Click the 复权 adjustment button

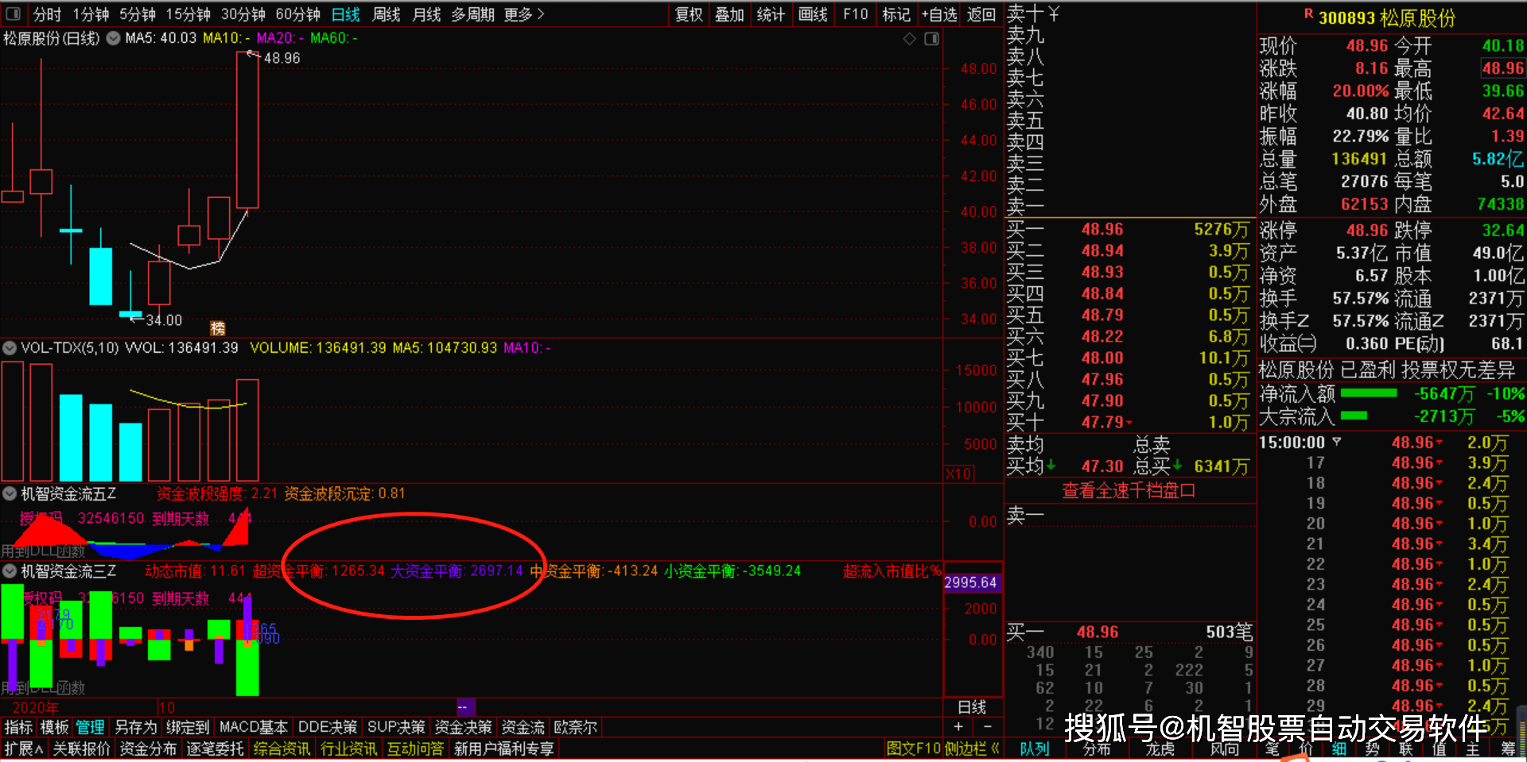(x=690, y=14)
